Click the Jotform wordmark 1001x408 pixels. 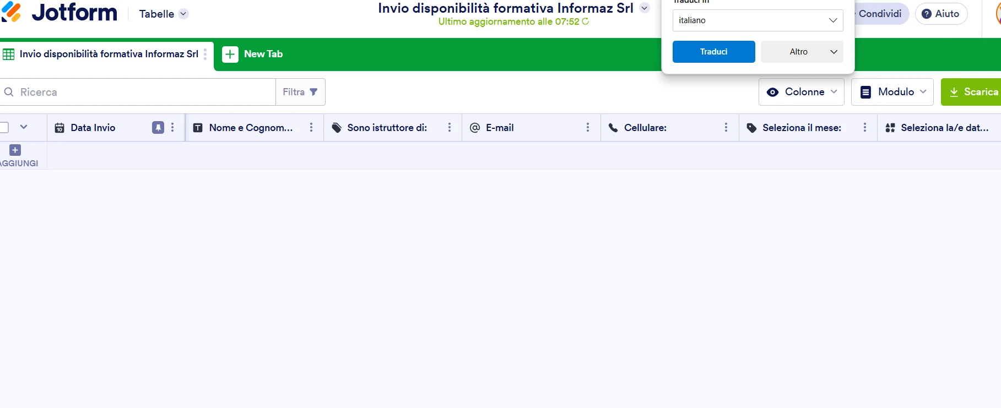pos(74,12)
